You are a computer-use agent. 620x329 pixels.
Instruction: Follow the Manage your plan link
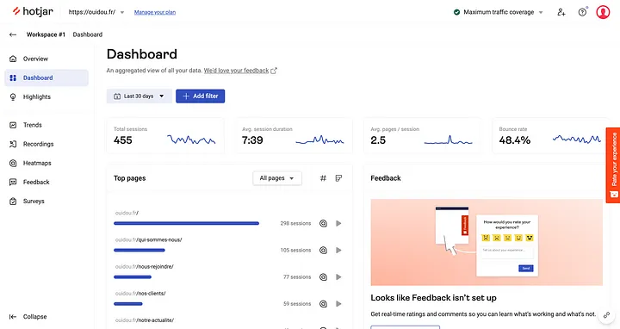point(155,12)
